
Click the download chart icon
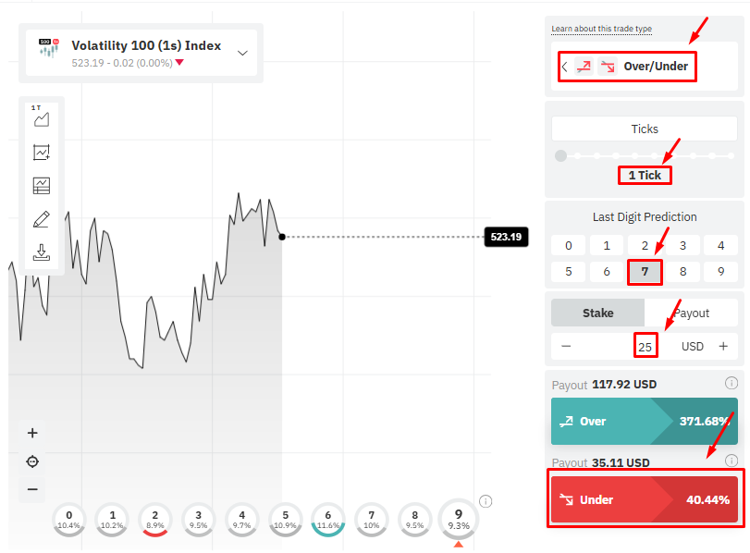pyautogui.click(x=41, y=252)
